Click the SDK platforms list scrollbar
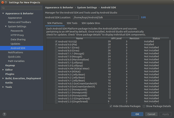 pos(170,69)
